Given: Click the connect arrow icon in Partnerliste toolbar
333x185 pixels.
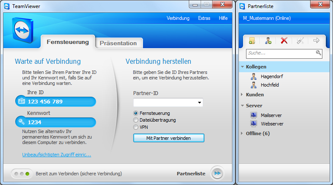Looking at the screenshot, I should [x=316, y=40].
